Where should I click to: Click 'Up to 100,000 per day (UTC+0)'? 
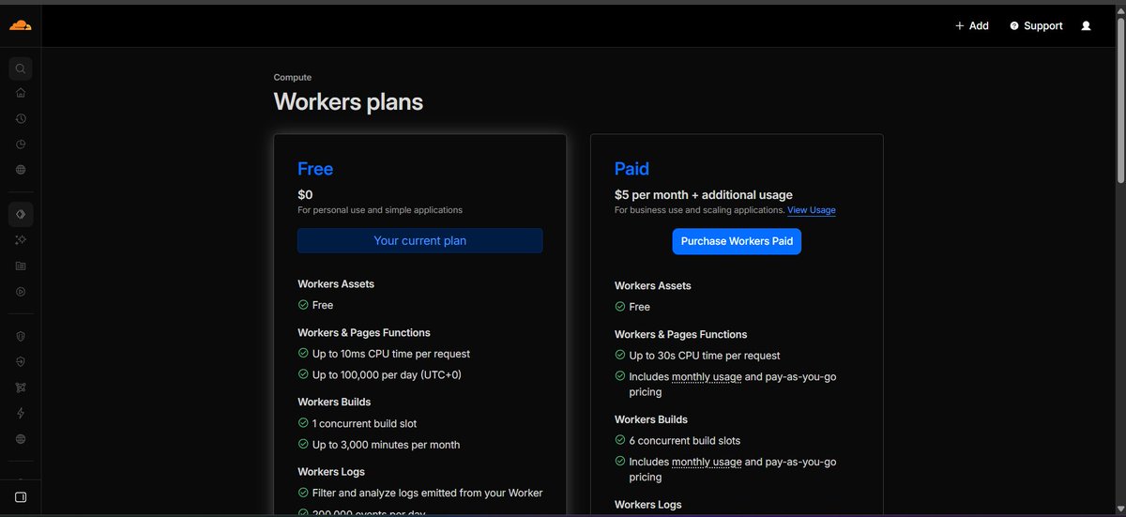pyautogui.click(x=387, y=374)
